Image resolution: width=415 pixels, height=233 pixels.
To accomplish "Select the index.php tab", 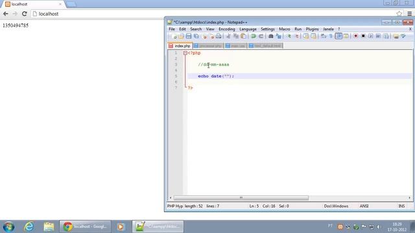I will [x=180, y=46].
